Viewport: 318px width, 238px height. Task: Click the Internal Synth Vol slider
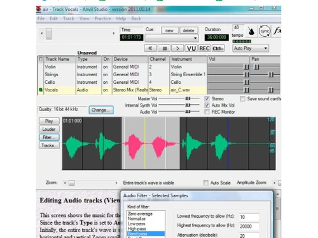pyautogui.click(x=179, y=105)
